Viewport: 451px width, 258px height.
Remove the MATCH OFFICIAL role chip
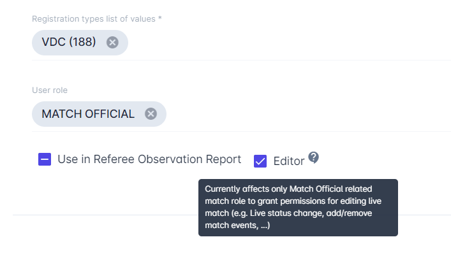pos(151,114)
